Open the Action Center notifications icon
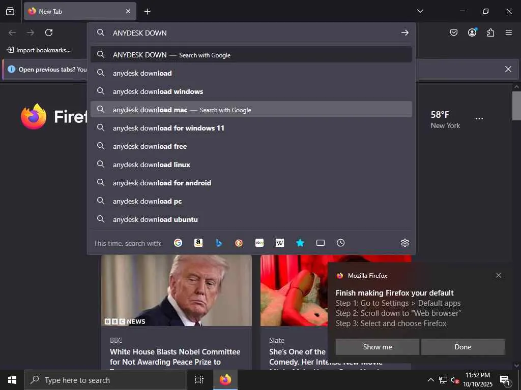 coord(505,380)
